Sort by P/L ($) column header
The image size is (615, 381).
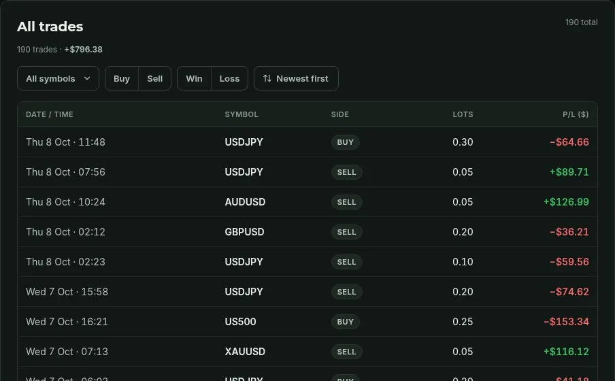pos(576,114)
